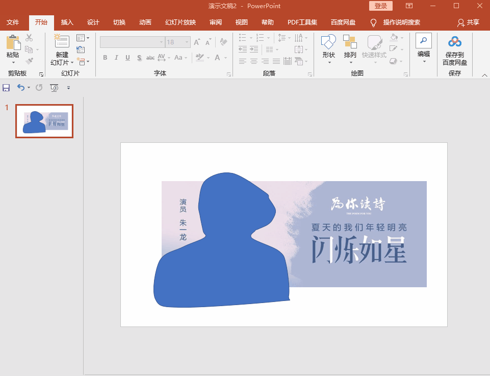Select slide 1 thumbnail
This screenshot has height=376, width=490.
coord(44,121)
